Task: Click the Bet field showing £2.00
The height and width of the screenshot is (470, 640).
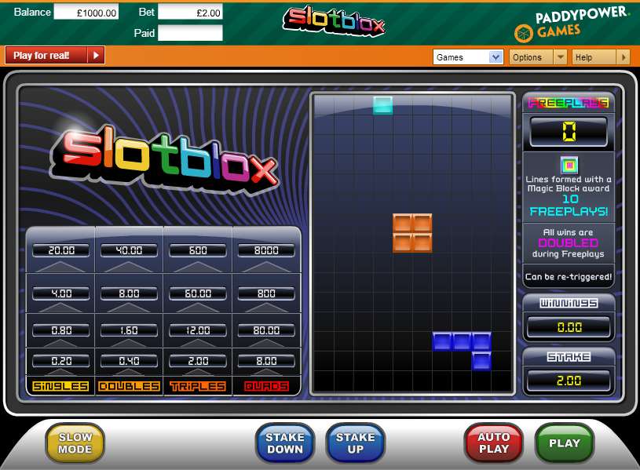Action: (190, 13)
